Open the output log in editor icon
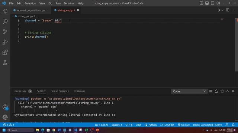238x133 pixels. (222, 91)
